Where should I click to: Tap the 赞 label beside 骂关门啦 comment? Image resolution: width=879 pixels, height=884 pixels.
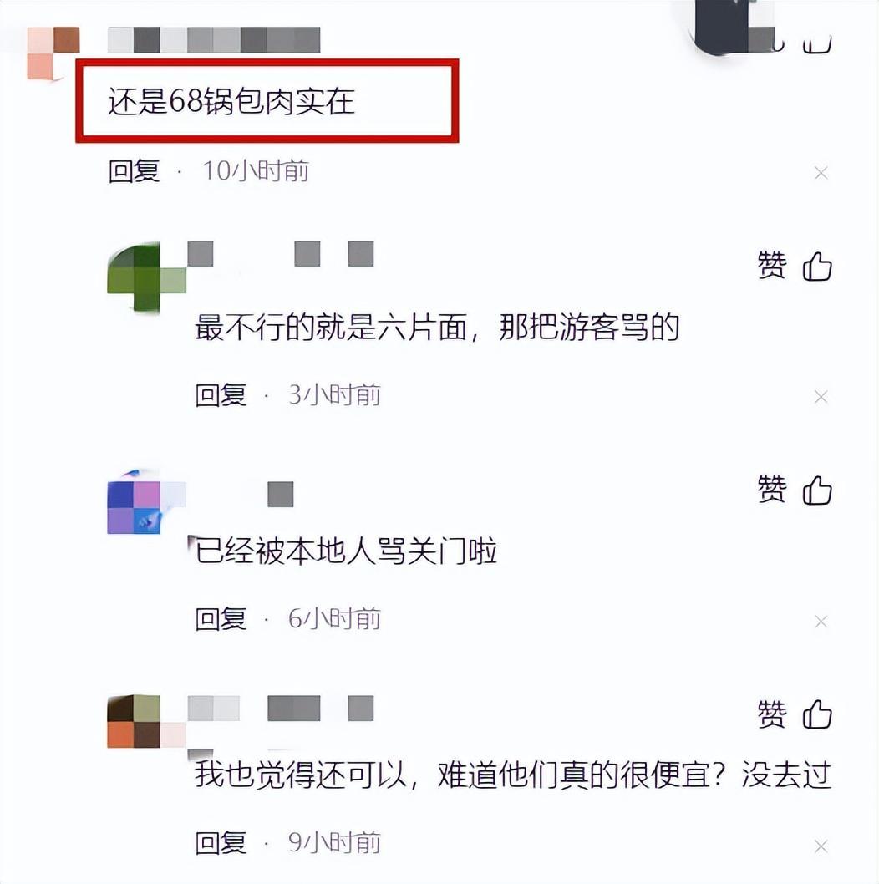pyautogui.click(x=772, y=490)
